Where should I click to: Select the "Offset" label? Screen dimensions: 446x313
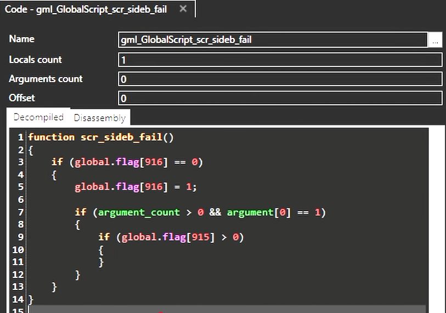[x=21, y=98]
